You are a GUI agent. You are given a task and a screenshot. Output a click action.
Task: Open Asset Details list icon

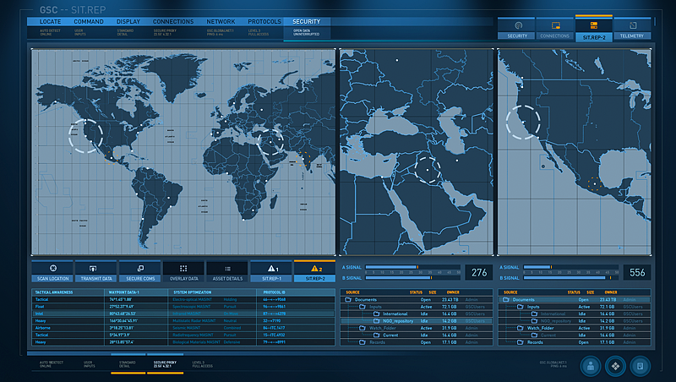coord(227,267)
